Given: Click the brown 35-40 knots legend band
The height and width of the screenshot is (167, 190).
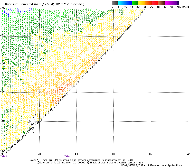Looking at the screenshot, I should point(162,3).
